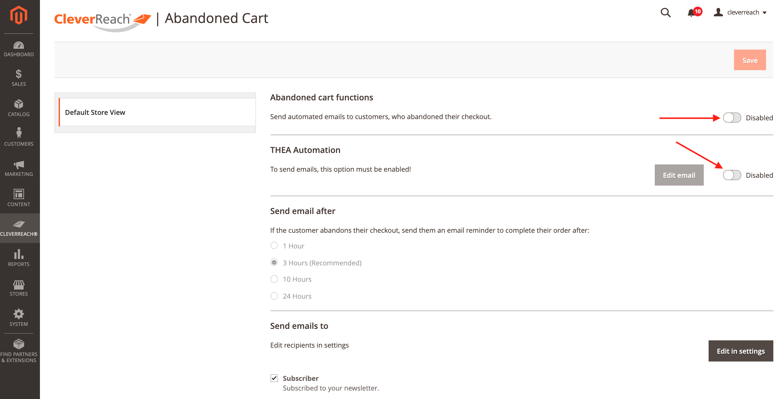Viewport: 780px width, 399px height.
Task: Click the Edit in settings button
Action: point(740,351)
